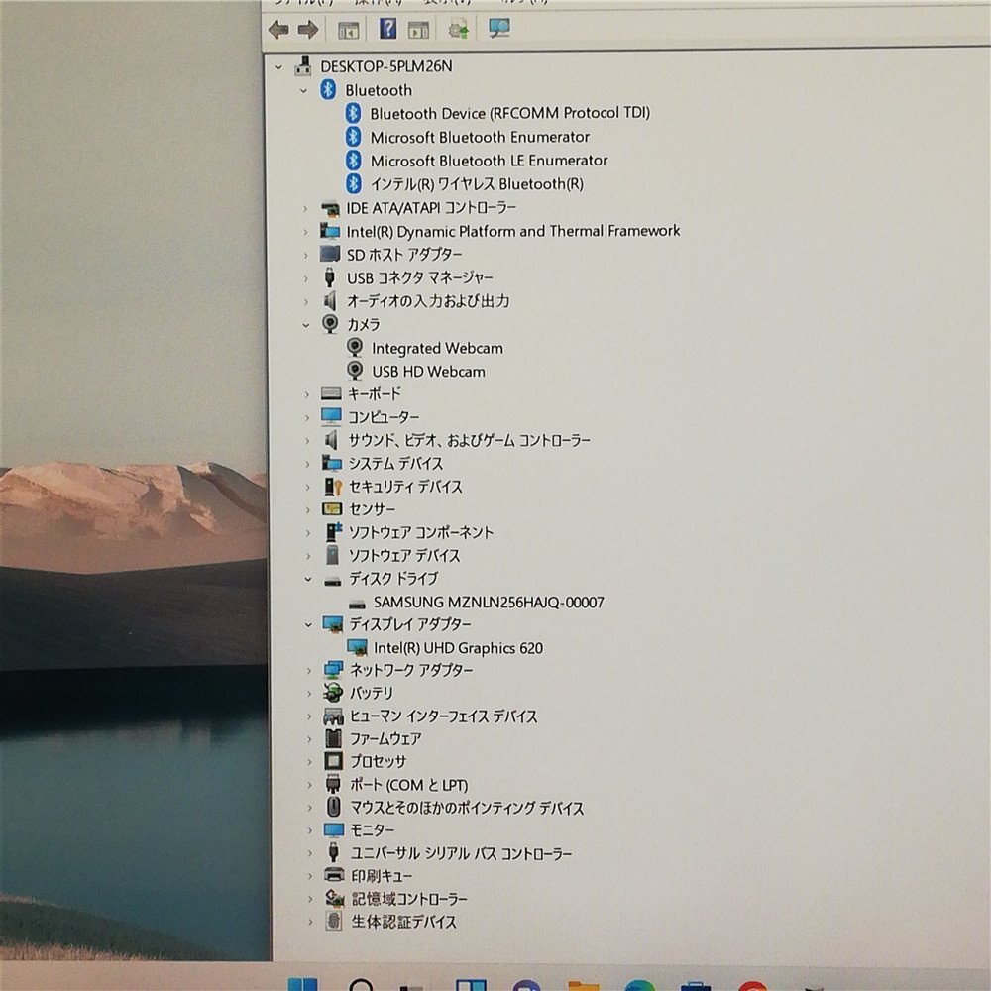
Task: Click the USB コネクタ マネージャー icon
Action: point(329,277)
